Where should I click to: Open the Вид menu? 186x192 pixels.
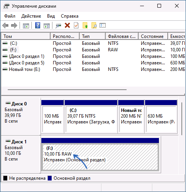(x=51, y=16)
